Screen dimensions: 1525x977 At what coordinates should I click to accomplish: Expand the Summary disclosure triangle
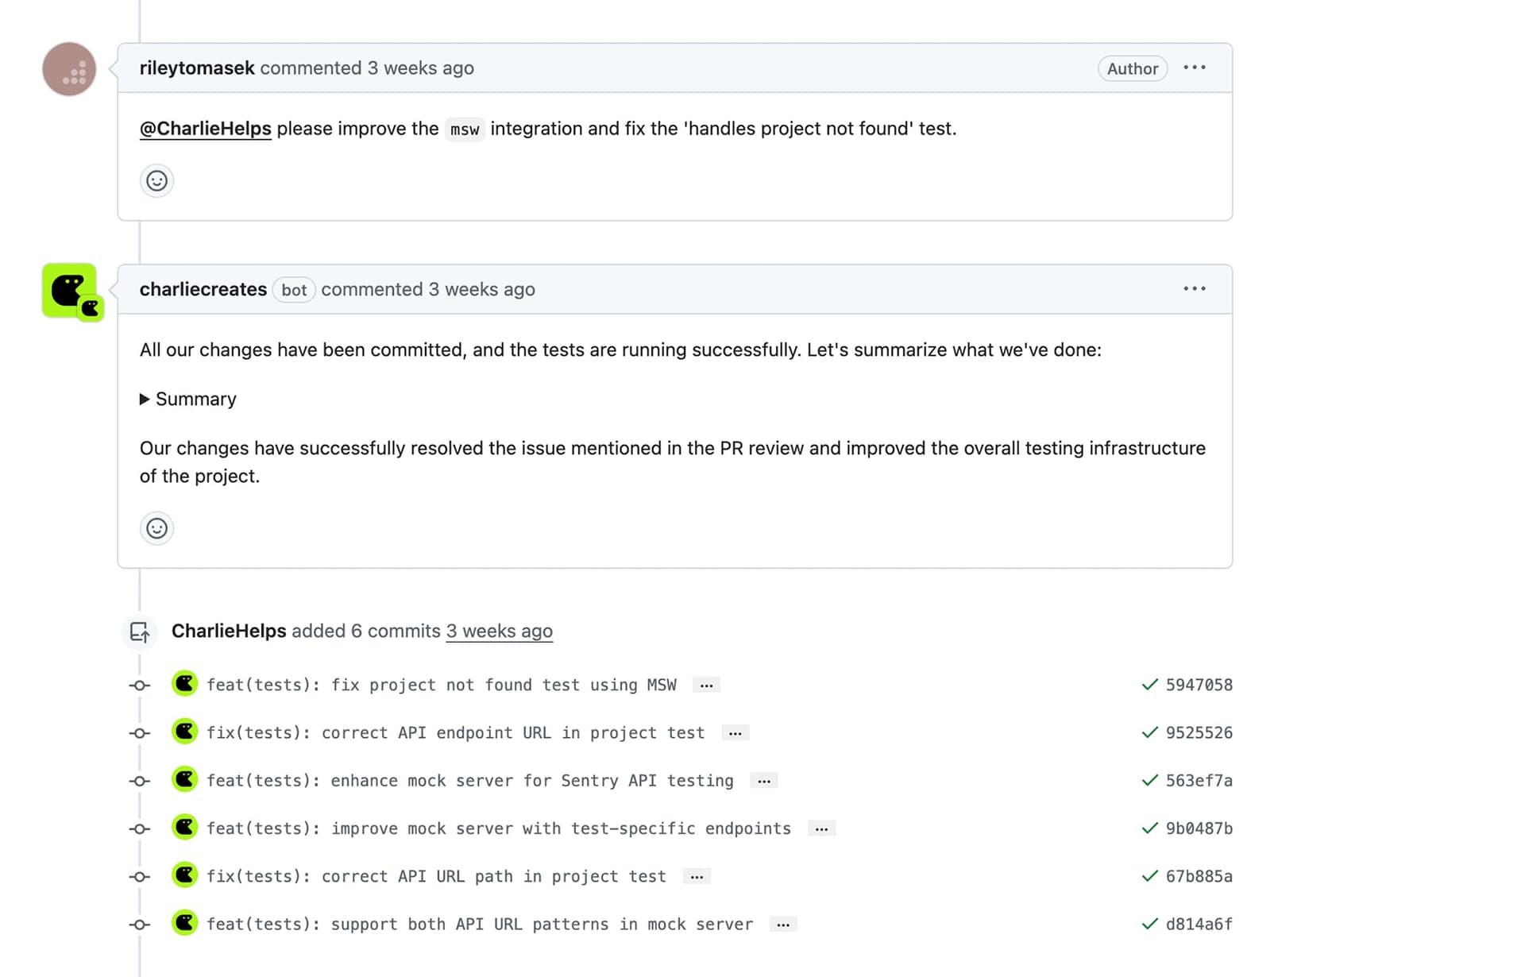click(x=145, y=399)
